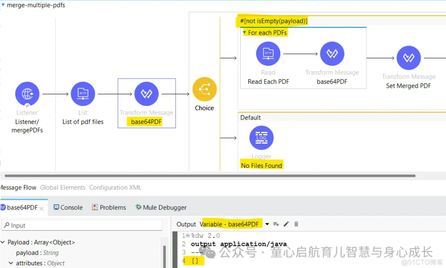Screen dimensions: 446x268
Task: Select the List of pdf files SFTP icon
Action: [83, 94]
